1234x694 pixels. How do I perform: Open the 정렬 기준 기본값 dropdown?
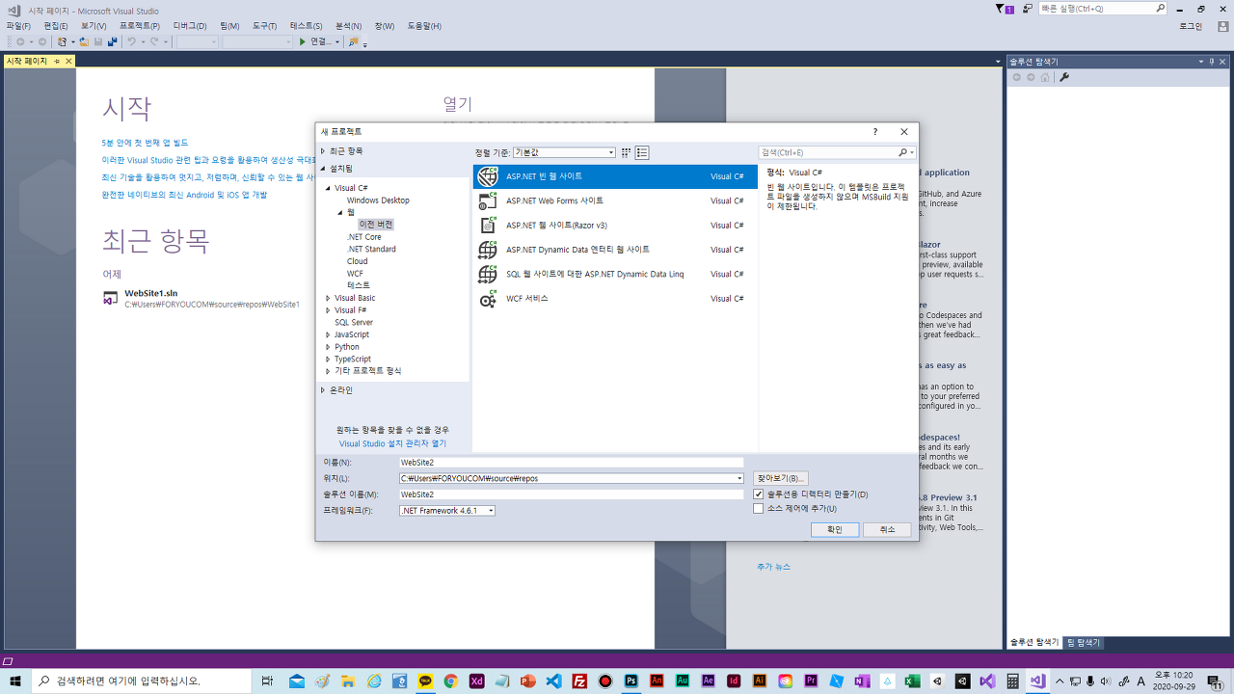(x=564, y=152)
